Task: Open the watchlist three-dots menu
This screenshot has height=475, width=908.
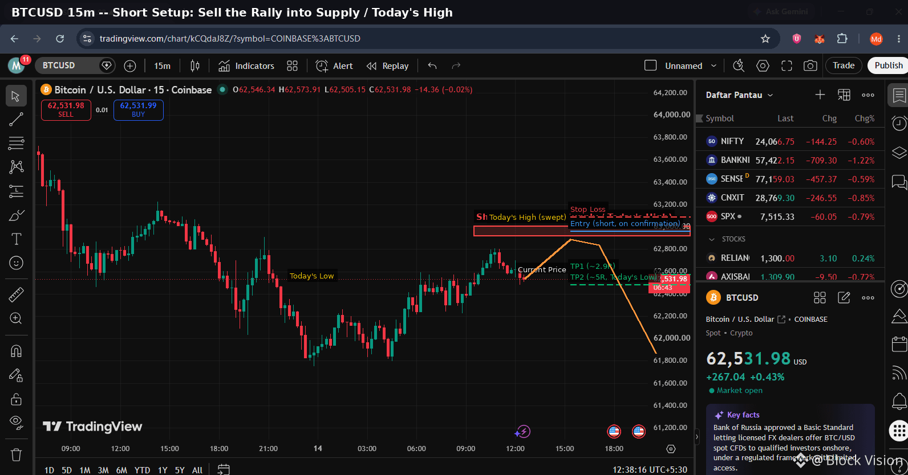Action: coord(868,95)
